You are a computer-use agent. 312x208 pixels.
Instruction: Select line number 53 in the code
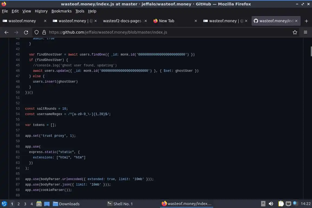point(18,109)
